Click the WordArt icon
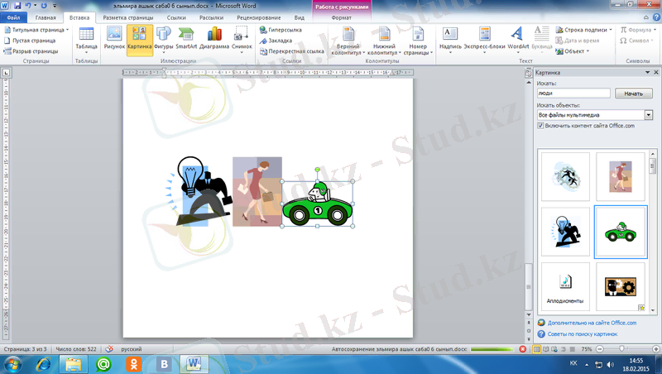The height and width of the screenshot is (374, 662). tap(518, 38)
